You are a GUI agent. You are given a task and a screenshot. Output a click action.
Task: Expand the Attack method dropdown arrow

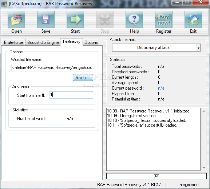198,48
